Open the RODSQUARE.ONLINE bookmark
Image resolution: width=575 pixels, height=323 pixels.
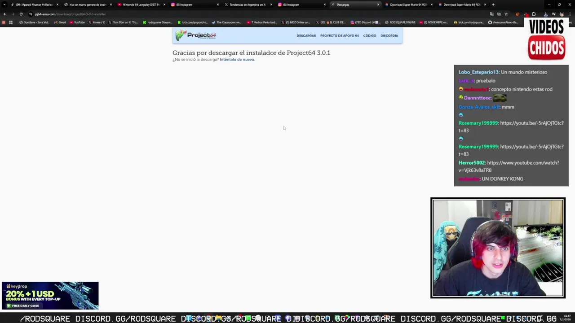400,22
